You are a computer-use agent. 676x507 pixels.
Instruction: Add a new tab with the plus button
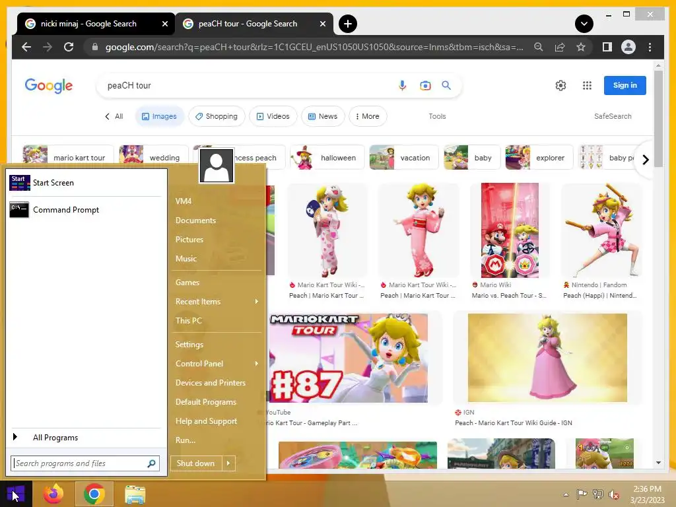click(x=347, y=24)
